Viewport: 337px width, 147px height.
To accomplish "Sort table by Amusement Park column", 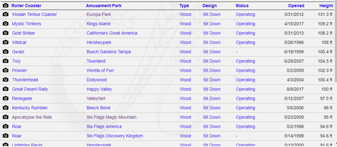I will [x=103, y=6].
